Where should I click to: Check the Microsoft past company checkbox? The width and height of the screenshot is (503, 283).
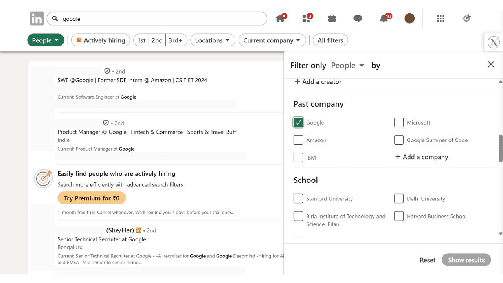pyautogui.click(x=399, y=123)
